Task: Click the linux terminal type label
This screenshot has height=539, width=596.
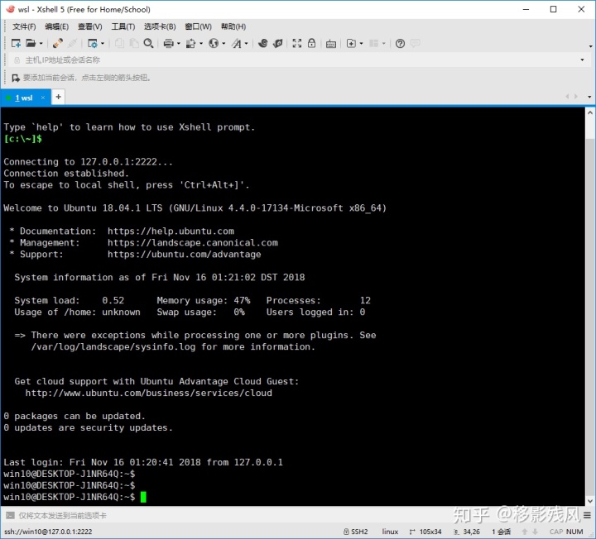Action: pos(390,532)
